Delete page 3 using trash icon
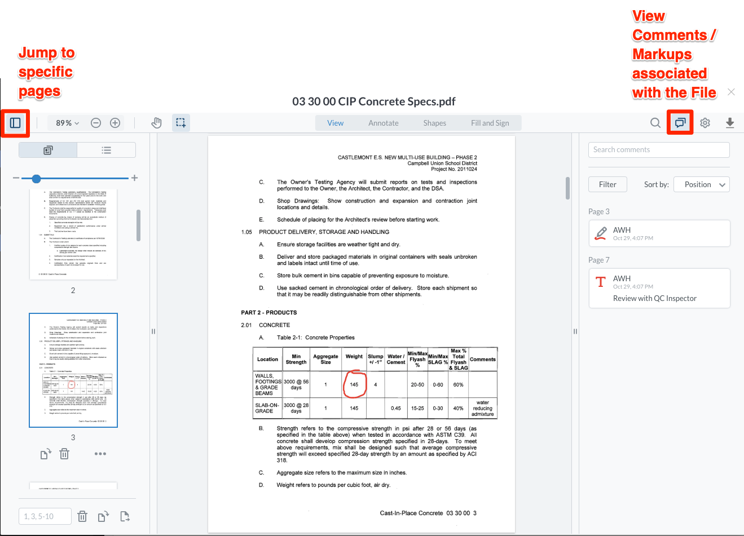Viewport: 744px width, 536px height. pos(64,454)
